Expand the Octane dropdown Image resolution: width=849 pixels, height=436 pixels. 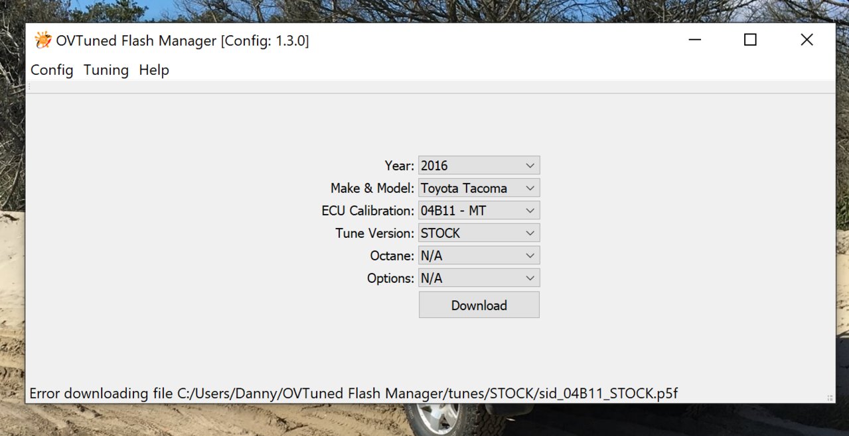tap(479, 256)
